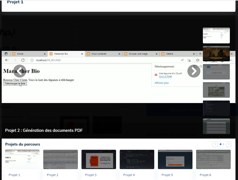Image resolution: width=238 pixels, height=180 pixels.
Task: Select the first carousel pagination dot
Action: point(221,144)
